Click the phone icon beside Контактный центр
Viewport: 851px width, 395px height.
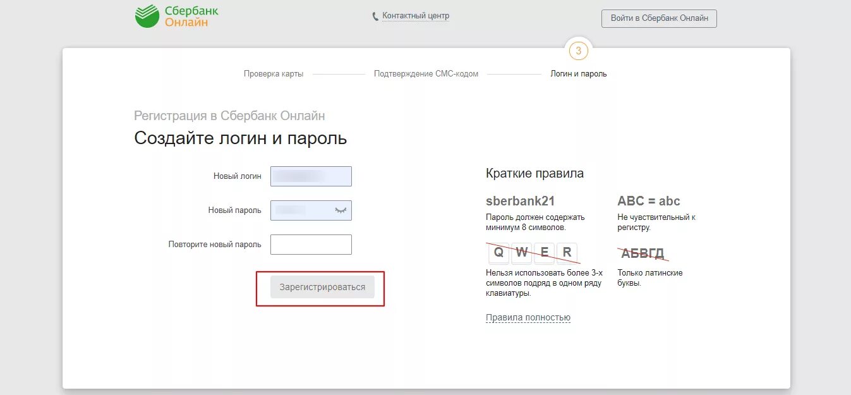click(375, 16)
